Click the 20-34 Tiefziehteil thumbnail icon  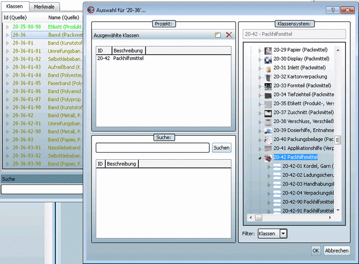point(268,95)
